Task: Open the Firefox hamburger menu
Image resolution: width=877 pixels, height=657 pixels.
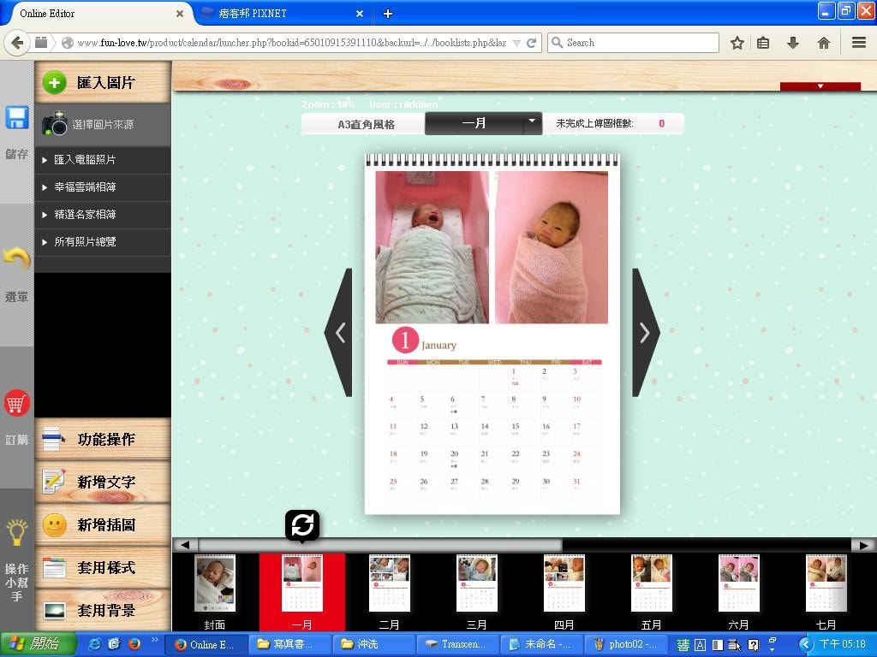Action: (859, 43)
